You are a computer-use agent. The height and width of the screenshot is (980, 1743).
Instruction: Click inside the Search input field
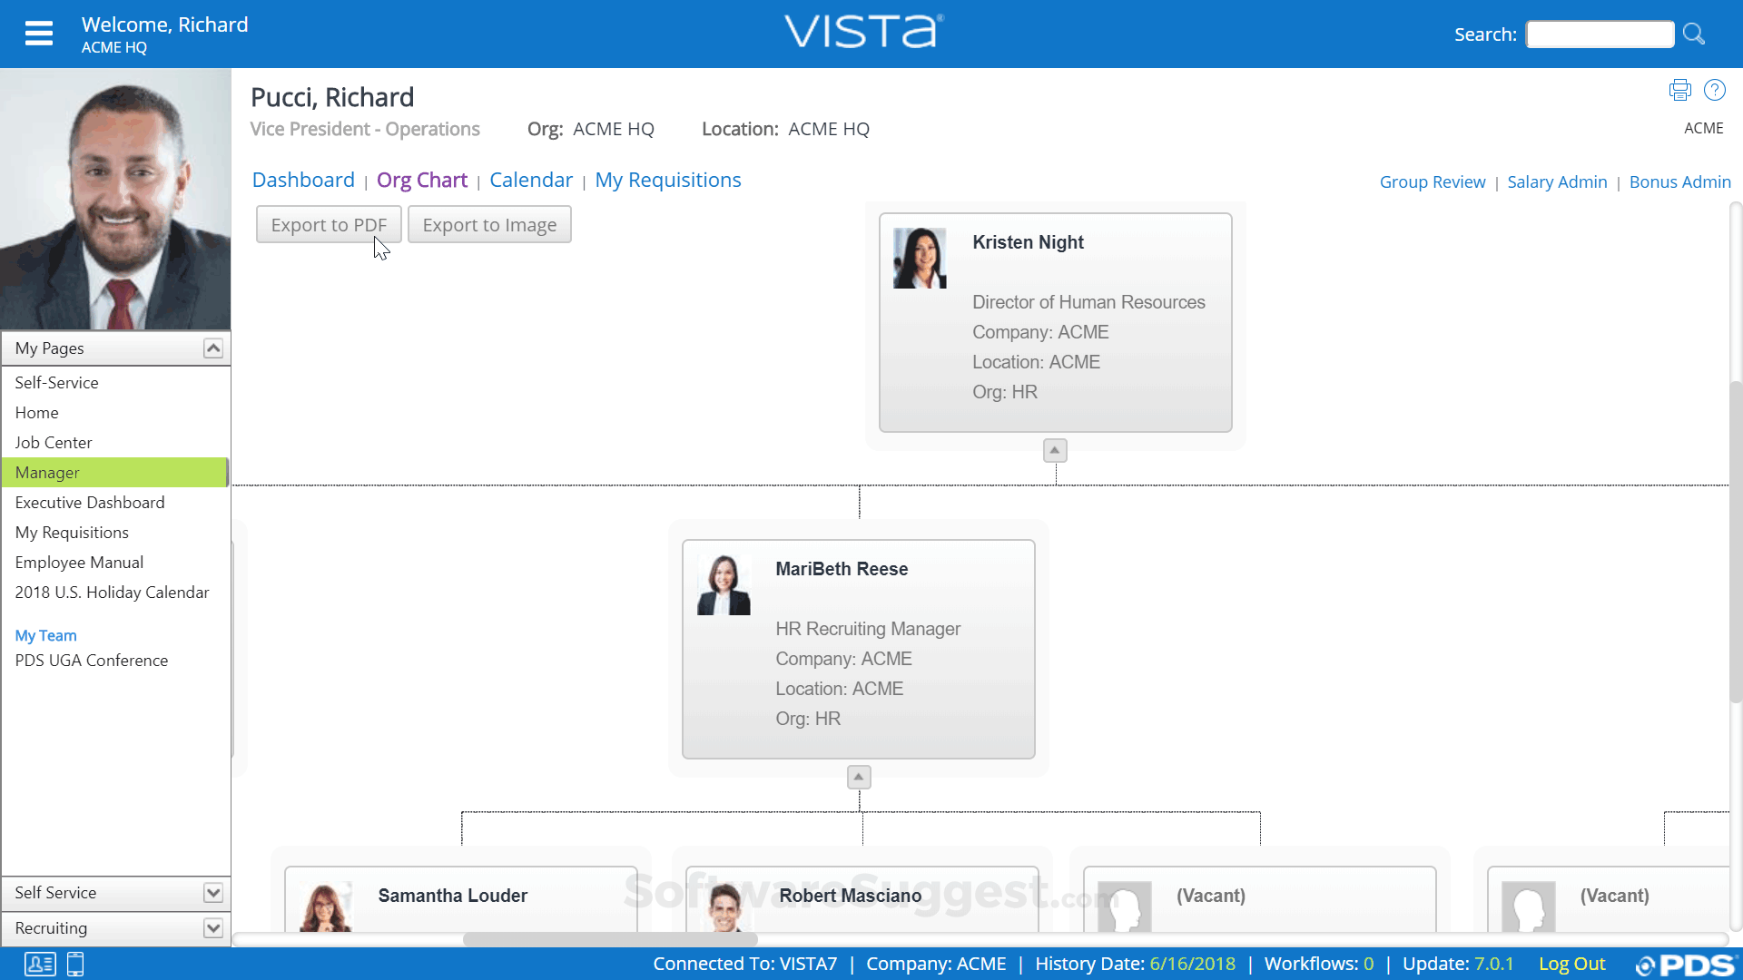tap(1600, 34)
